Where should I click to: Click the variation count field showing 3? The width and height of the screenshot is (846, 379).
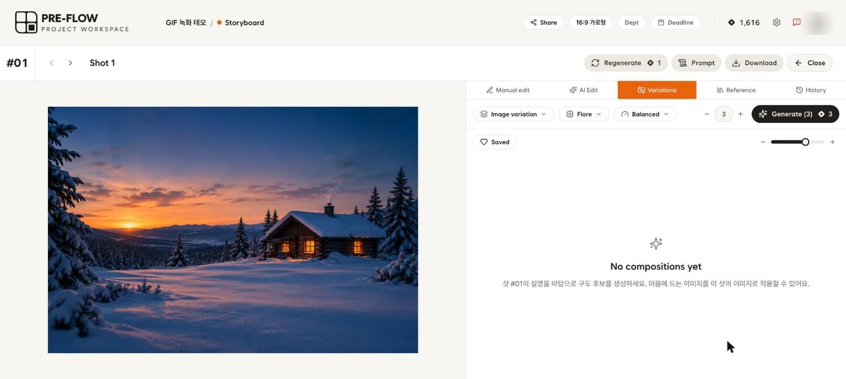click(x=724, y=114)
